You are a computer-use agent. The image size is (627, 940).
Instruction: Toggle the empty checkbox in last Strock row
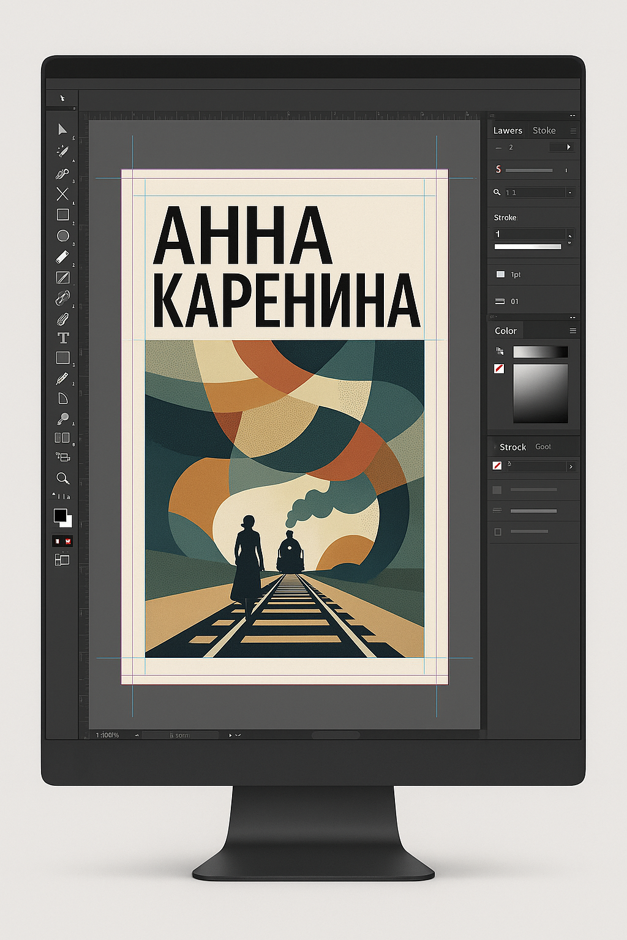pyautogui.click(x=498, y=532)
